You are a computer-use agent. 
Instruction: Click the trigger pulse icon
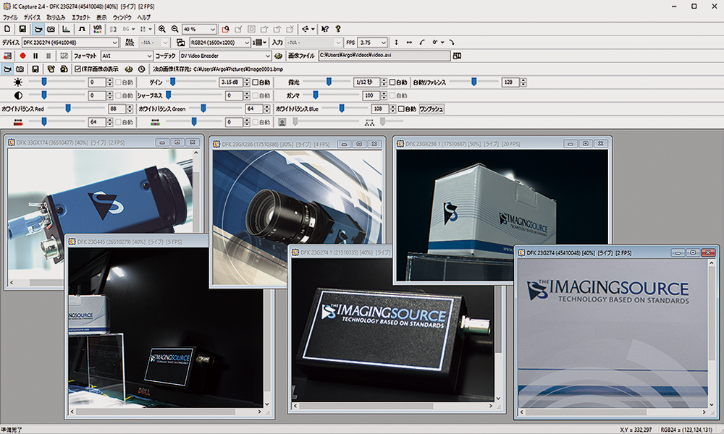click(x=82, y=29)
